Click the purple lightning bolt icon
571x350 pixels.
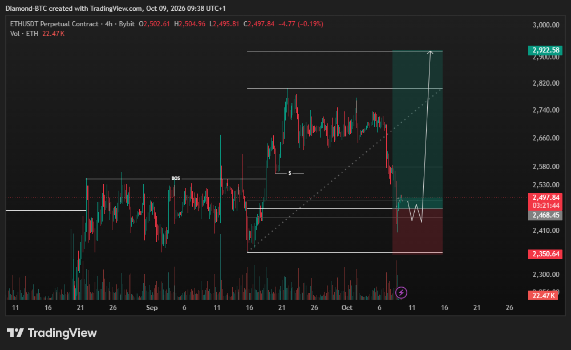[x=401, y=292]
